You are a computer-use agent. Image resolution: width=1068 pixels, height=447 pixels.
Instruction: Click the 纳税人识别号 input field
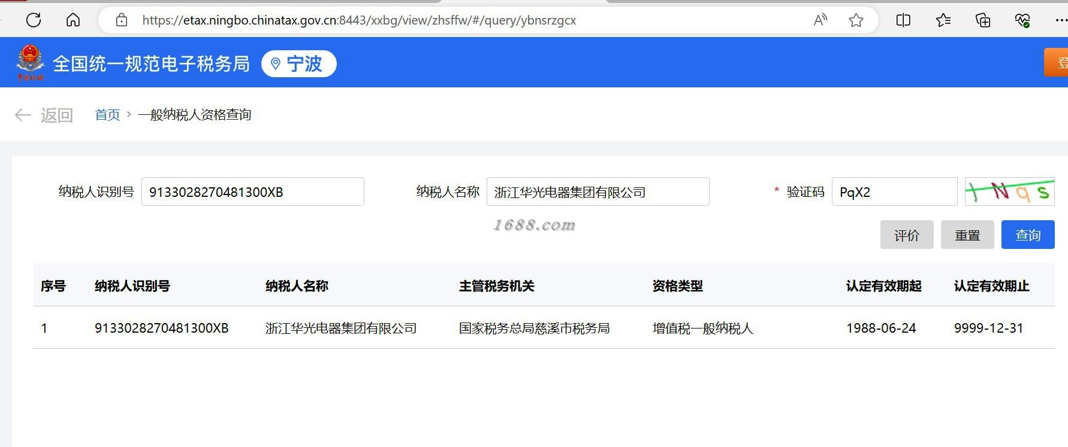point(253,191)
